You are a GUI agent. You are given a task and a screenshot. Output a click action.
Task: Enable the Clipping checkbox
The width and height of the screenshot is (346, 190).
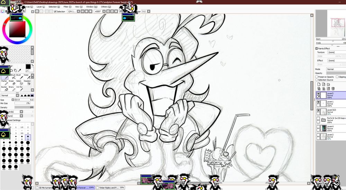[337, 77]
